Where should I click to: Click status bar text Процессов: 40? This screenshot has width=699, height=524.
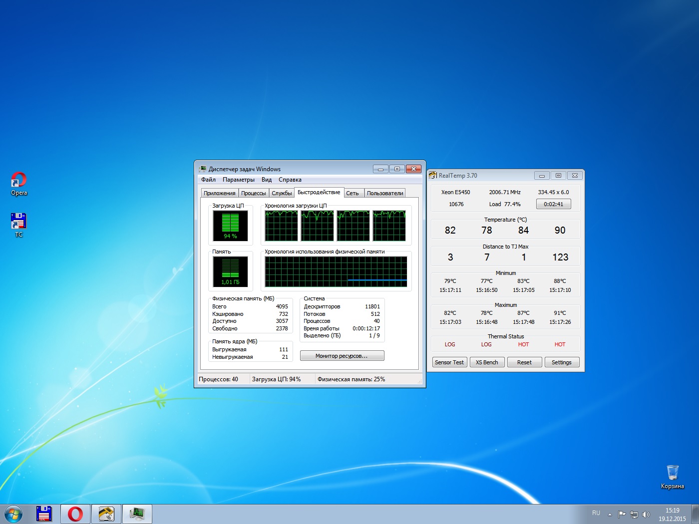click(219, 379)
